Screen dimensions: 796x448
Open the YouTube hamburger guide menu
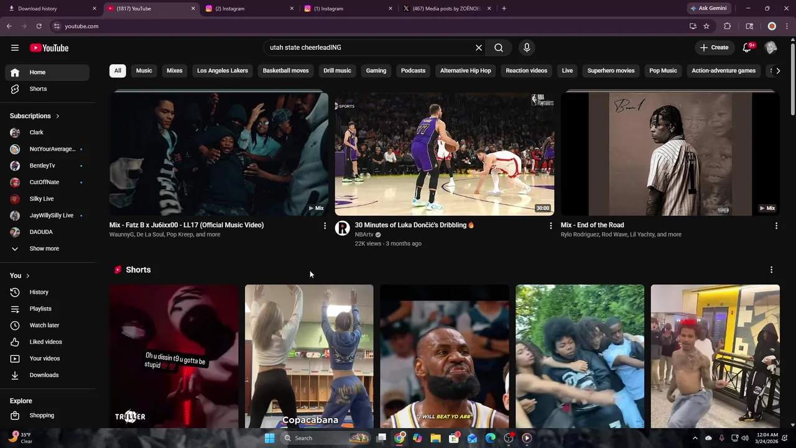15,48
